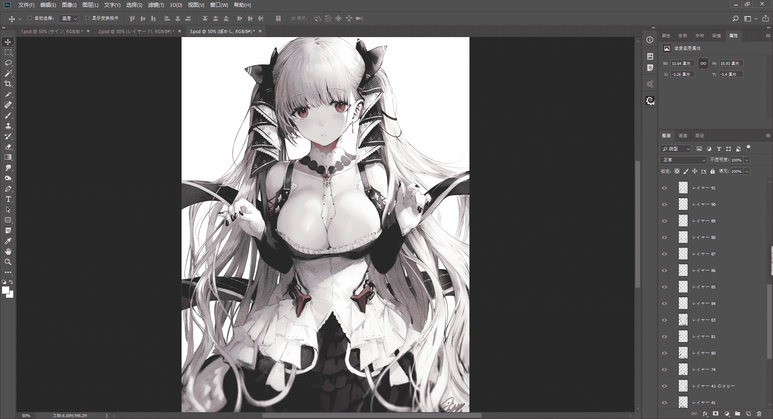Toggle visibility of レイヤー 74

coord(665,370)
